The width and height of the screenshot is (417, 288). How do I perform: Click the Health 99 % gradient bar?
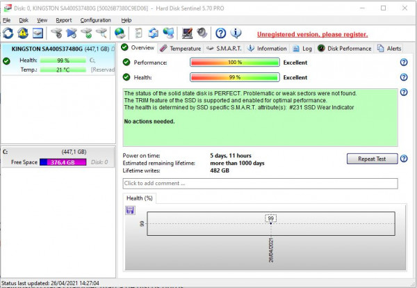(235, 77)
